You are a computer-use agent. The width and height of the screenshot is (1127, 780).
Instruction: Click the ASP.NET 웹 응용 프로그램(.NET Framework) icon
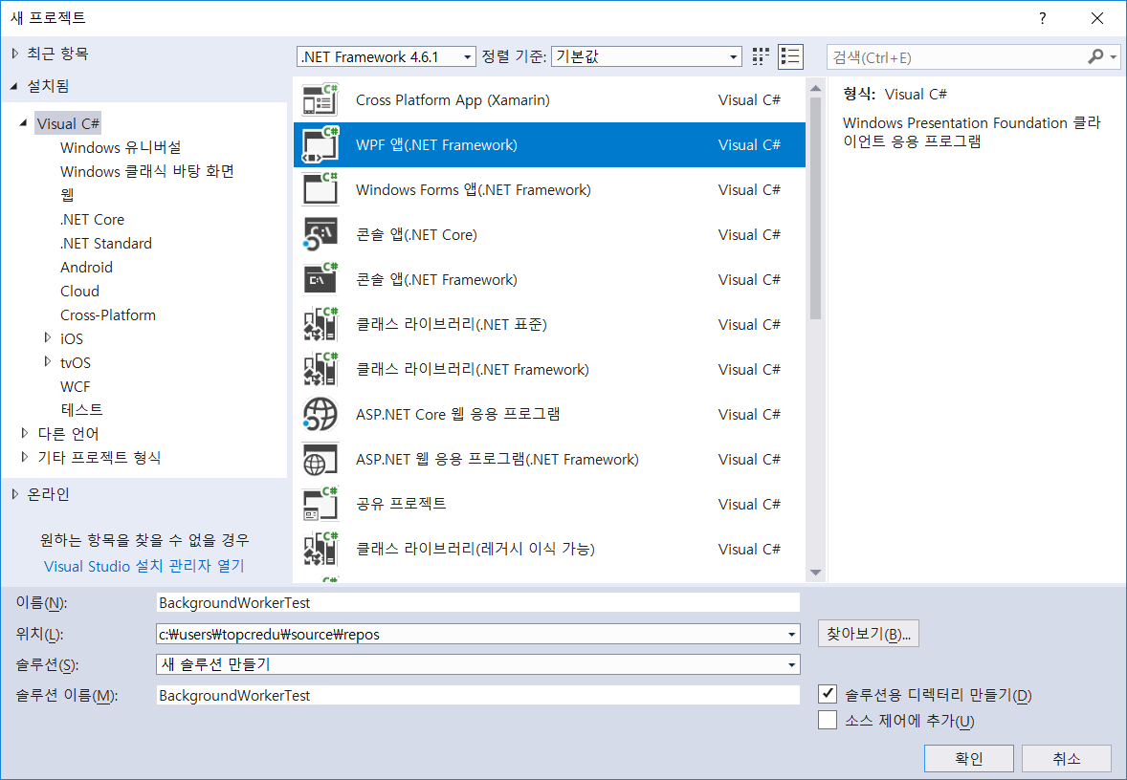(x=320, y=459)
